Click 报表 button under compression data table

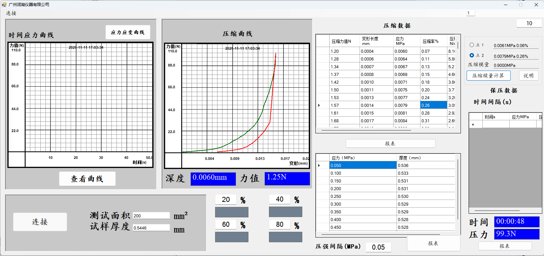[390, 143]
